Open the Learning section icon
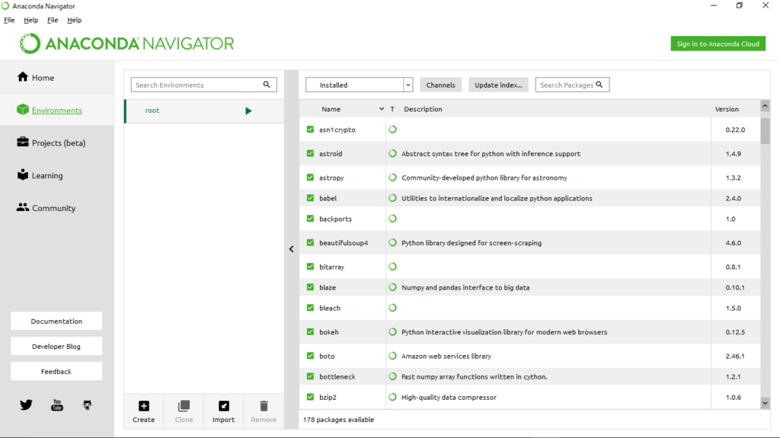The height and width of the screenshot is (438, 780). (x=22, y=174)
